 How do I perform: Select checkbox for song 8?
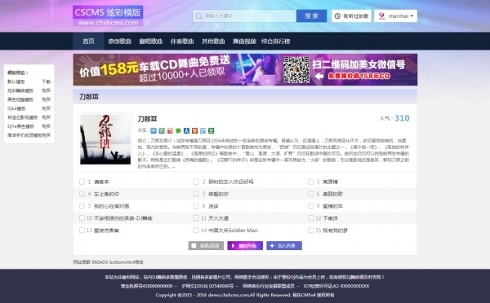196,206
